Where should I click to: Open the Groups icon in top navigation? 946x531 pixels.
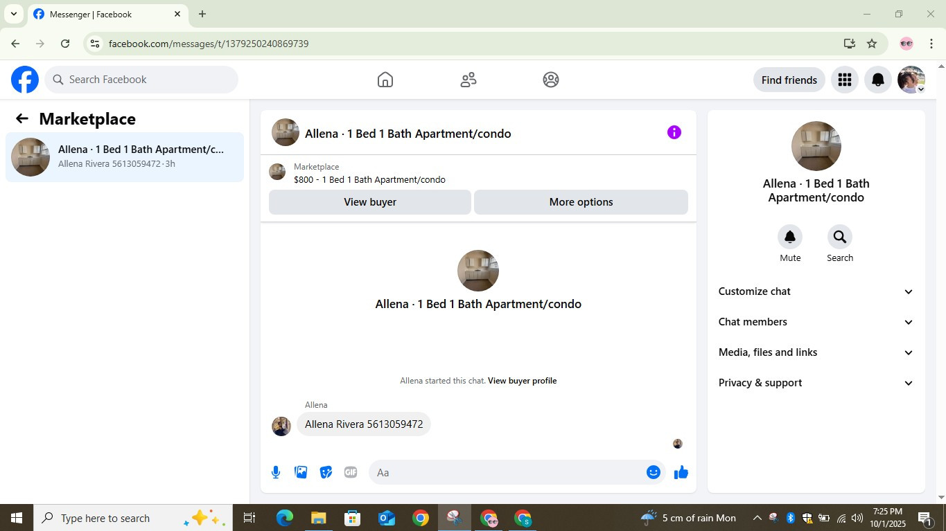(x=551, y=80)
